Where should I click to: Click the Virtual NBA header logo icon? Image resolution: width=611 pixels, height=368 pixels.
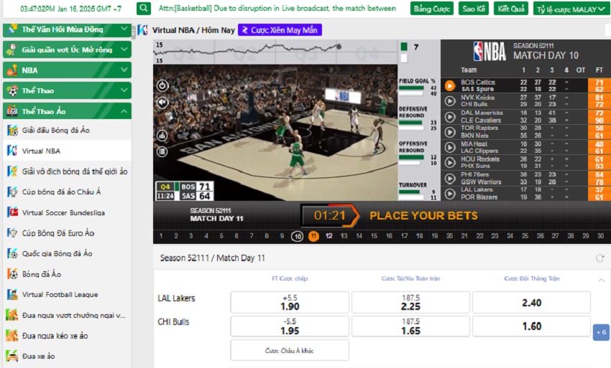(x=142, y=30)
